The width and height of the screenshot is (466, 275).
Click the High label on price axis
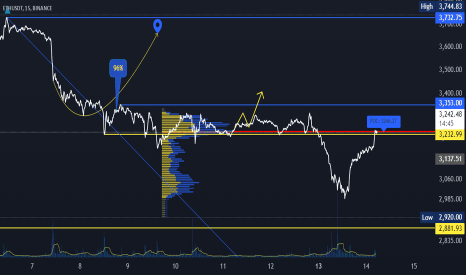pos(427,6)
